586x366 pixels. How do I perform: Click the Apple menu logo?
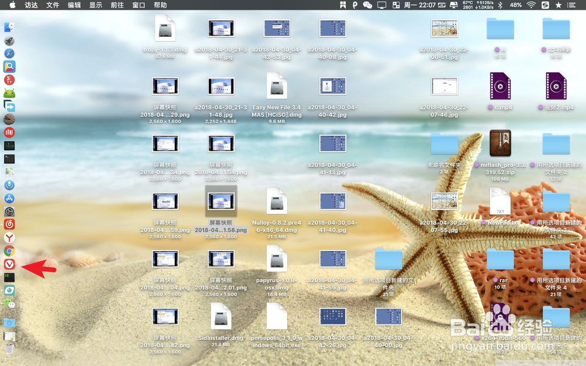pos(12,5)
